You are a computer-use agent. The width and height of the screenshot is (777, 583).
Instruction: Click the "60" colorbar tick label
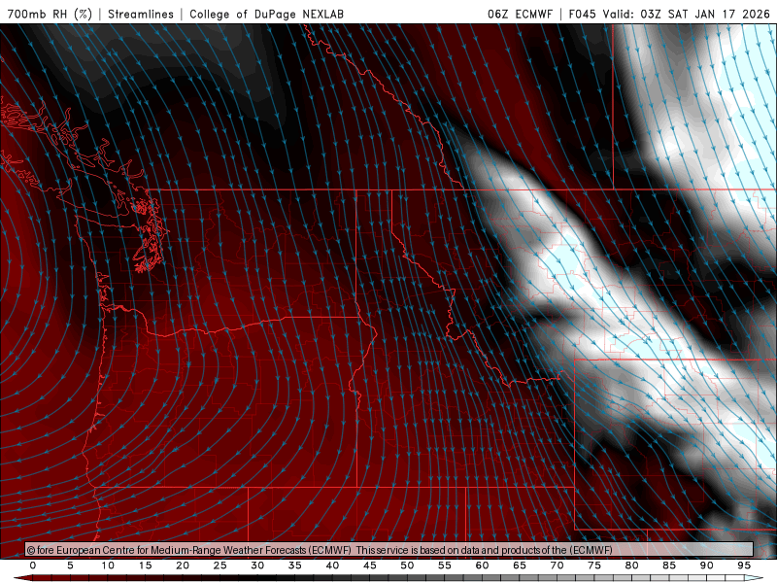482,566
